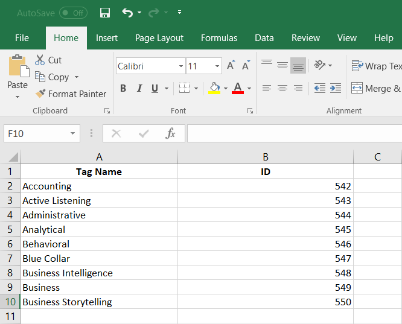Click the Save floppy disk icon
This screenshot has width=402, height=324.
104,13
